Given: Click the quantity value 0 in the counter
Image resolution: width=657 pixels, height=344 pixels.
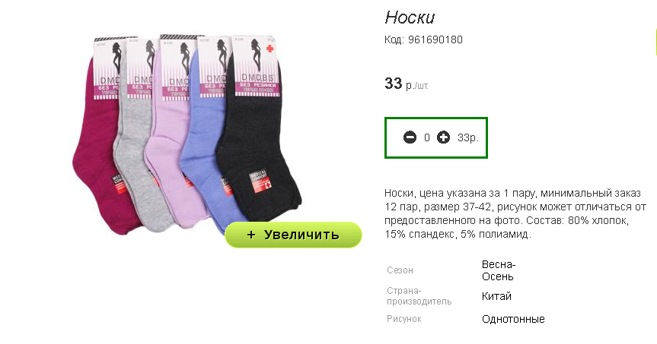Looking at the screenshot, I should coord(426,137).
